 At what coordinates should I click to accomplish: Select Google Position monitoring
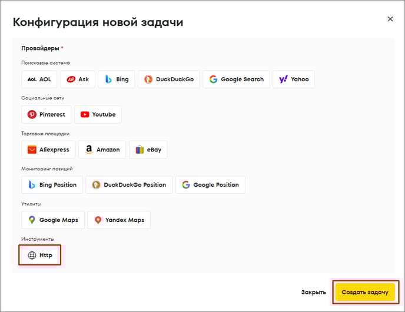click(x=210, y=185)
